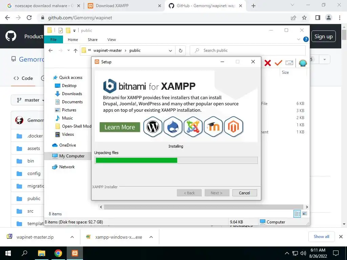Click the Search public field
Viewport: 347px width, 260px height.
pos(248,50)
